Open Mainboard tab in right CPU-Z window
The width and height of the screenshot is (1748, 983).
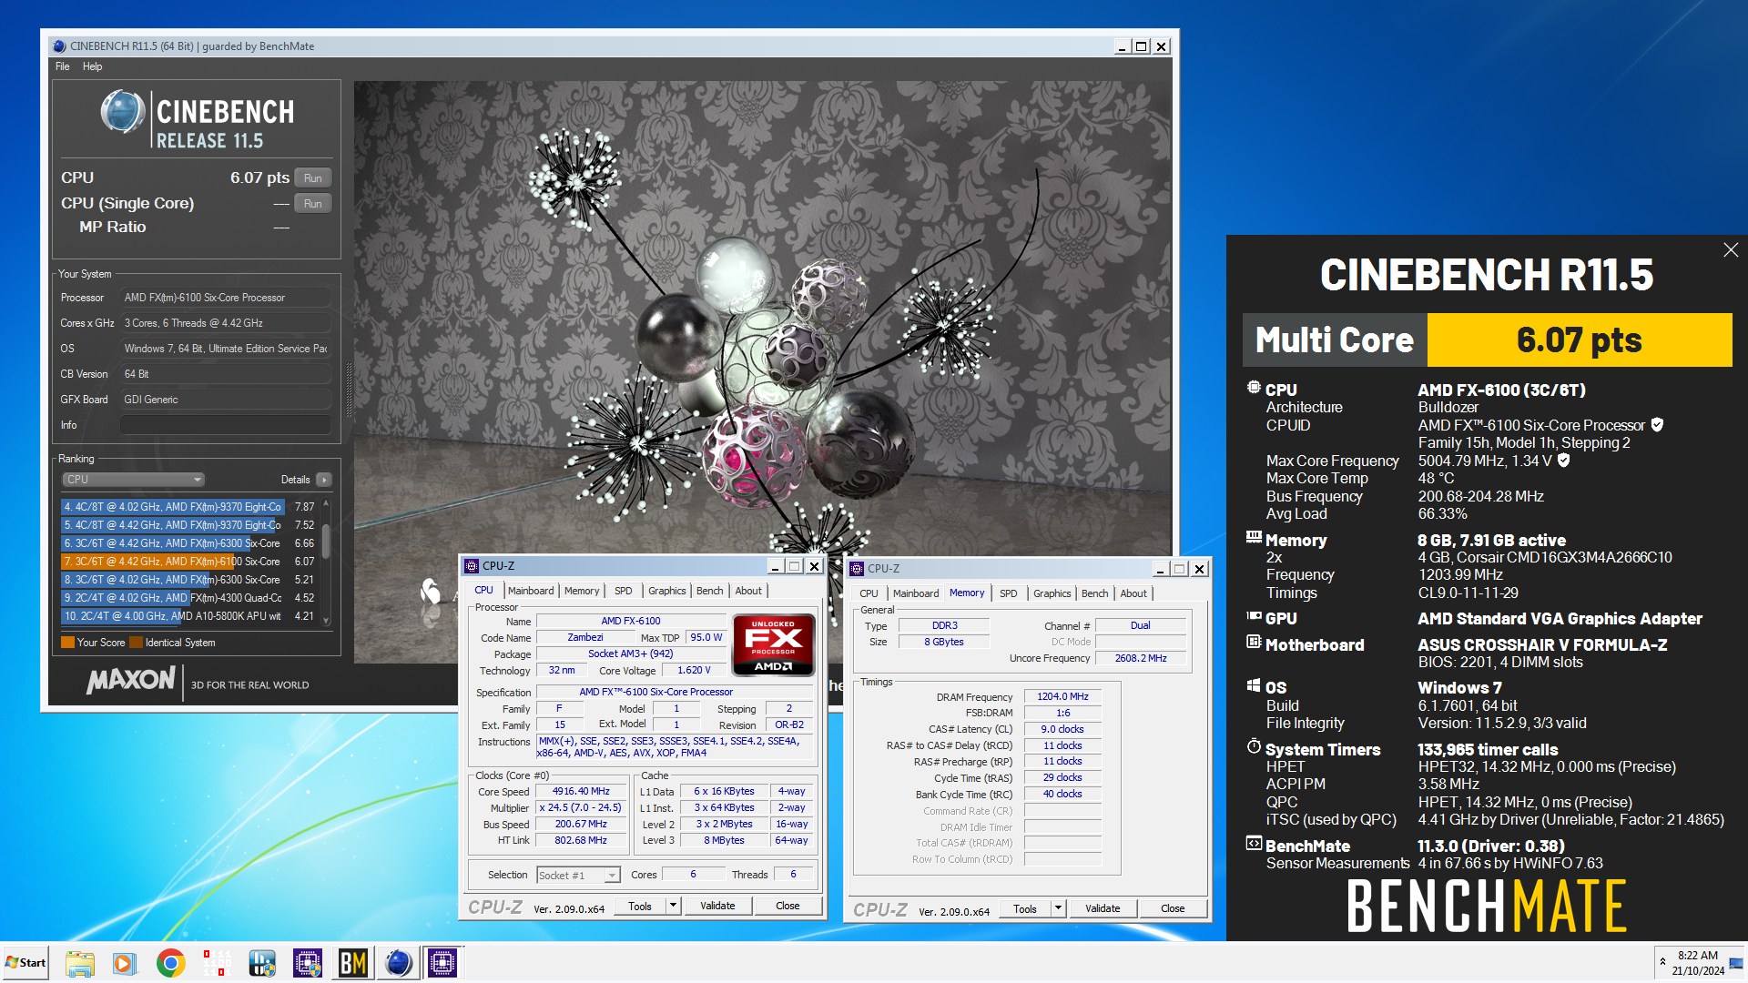[916, 593]
